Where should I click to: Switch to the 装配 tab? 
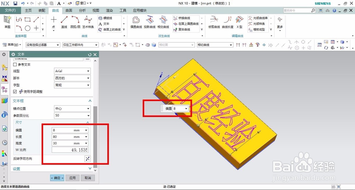click(x=42, y=10)
